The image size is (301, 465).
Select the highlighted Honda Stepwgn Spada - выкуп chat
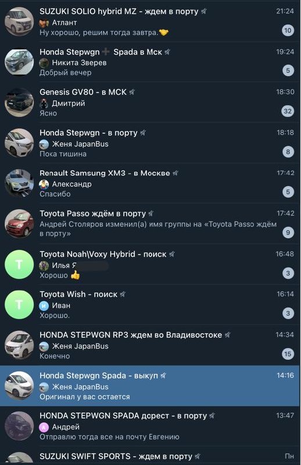pos(150,386)
